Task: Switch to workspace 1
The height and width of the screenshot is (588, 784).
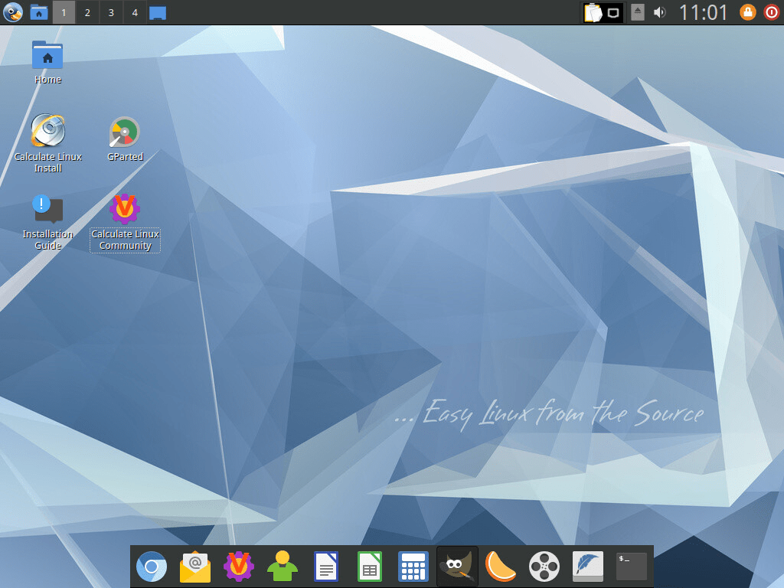Action: tap(64, 12)
